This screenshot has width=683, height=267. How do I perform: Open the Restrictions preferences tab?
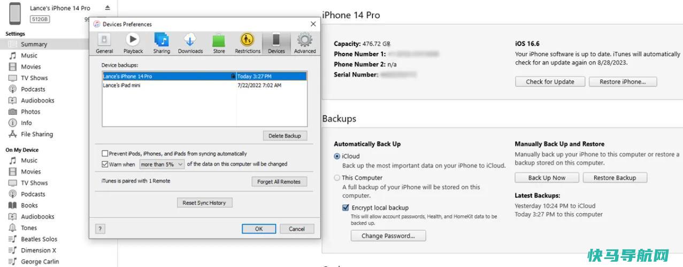pyautogui.click(x=248, y=43)
